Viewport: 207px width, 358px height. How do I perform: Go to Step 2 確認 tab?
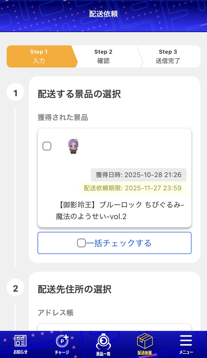click(103, 56)
